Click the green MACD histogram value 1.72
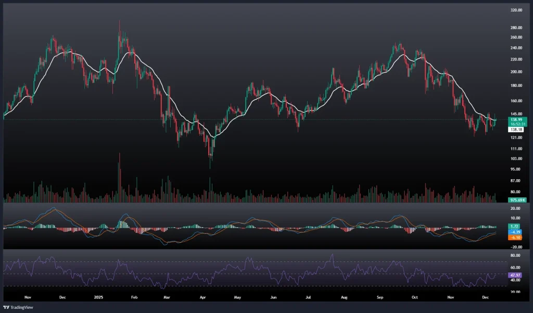Image resolution: width=533 pixels, height=313 pixels. [515, 226]
